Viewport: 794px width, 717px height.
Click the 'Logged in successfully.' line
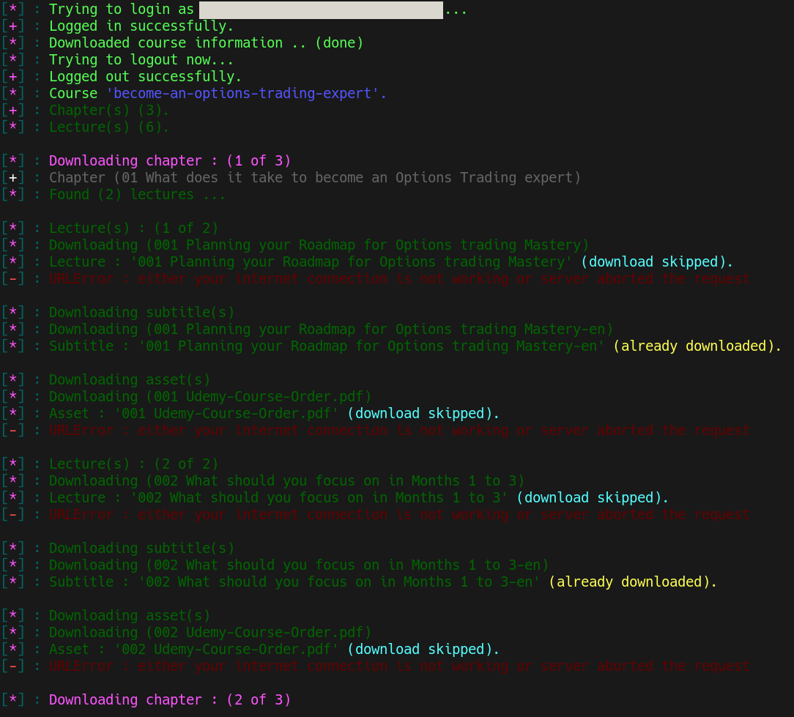coord(141,26)
